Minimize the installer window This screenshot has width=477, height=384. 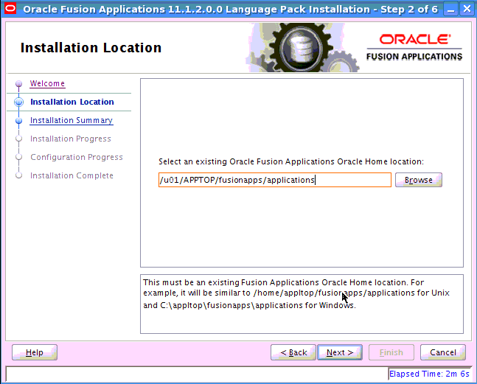(x=451, y=9)
